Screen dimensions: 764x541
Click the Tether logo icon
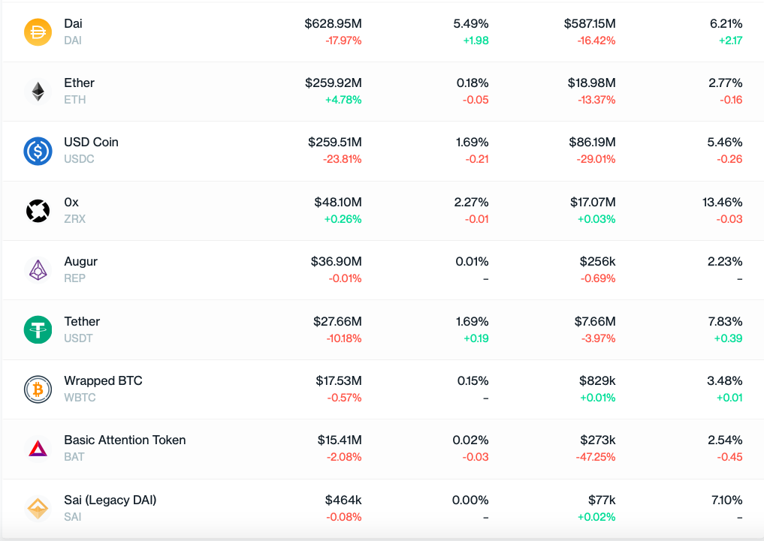coord(38,330)
